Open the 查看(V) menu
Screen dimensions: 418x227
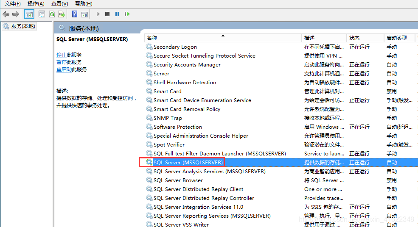(x=59, y=4)
